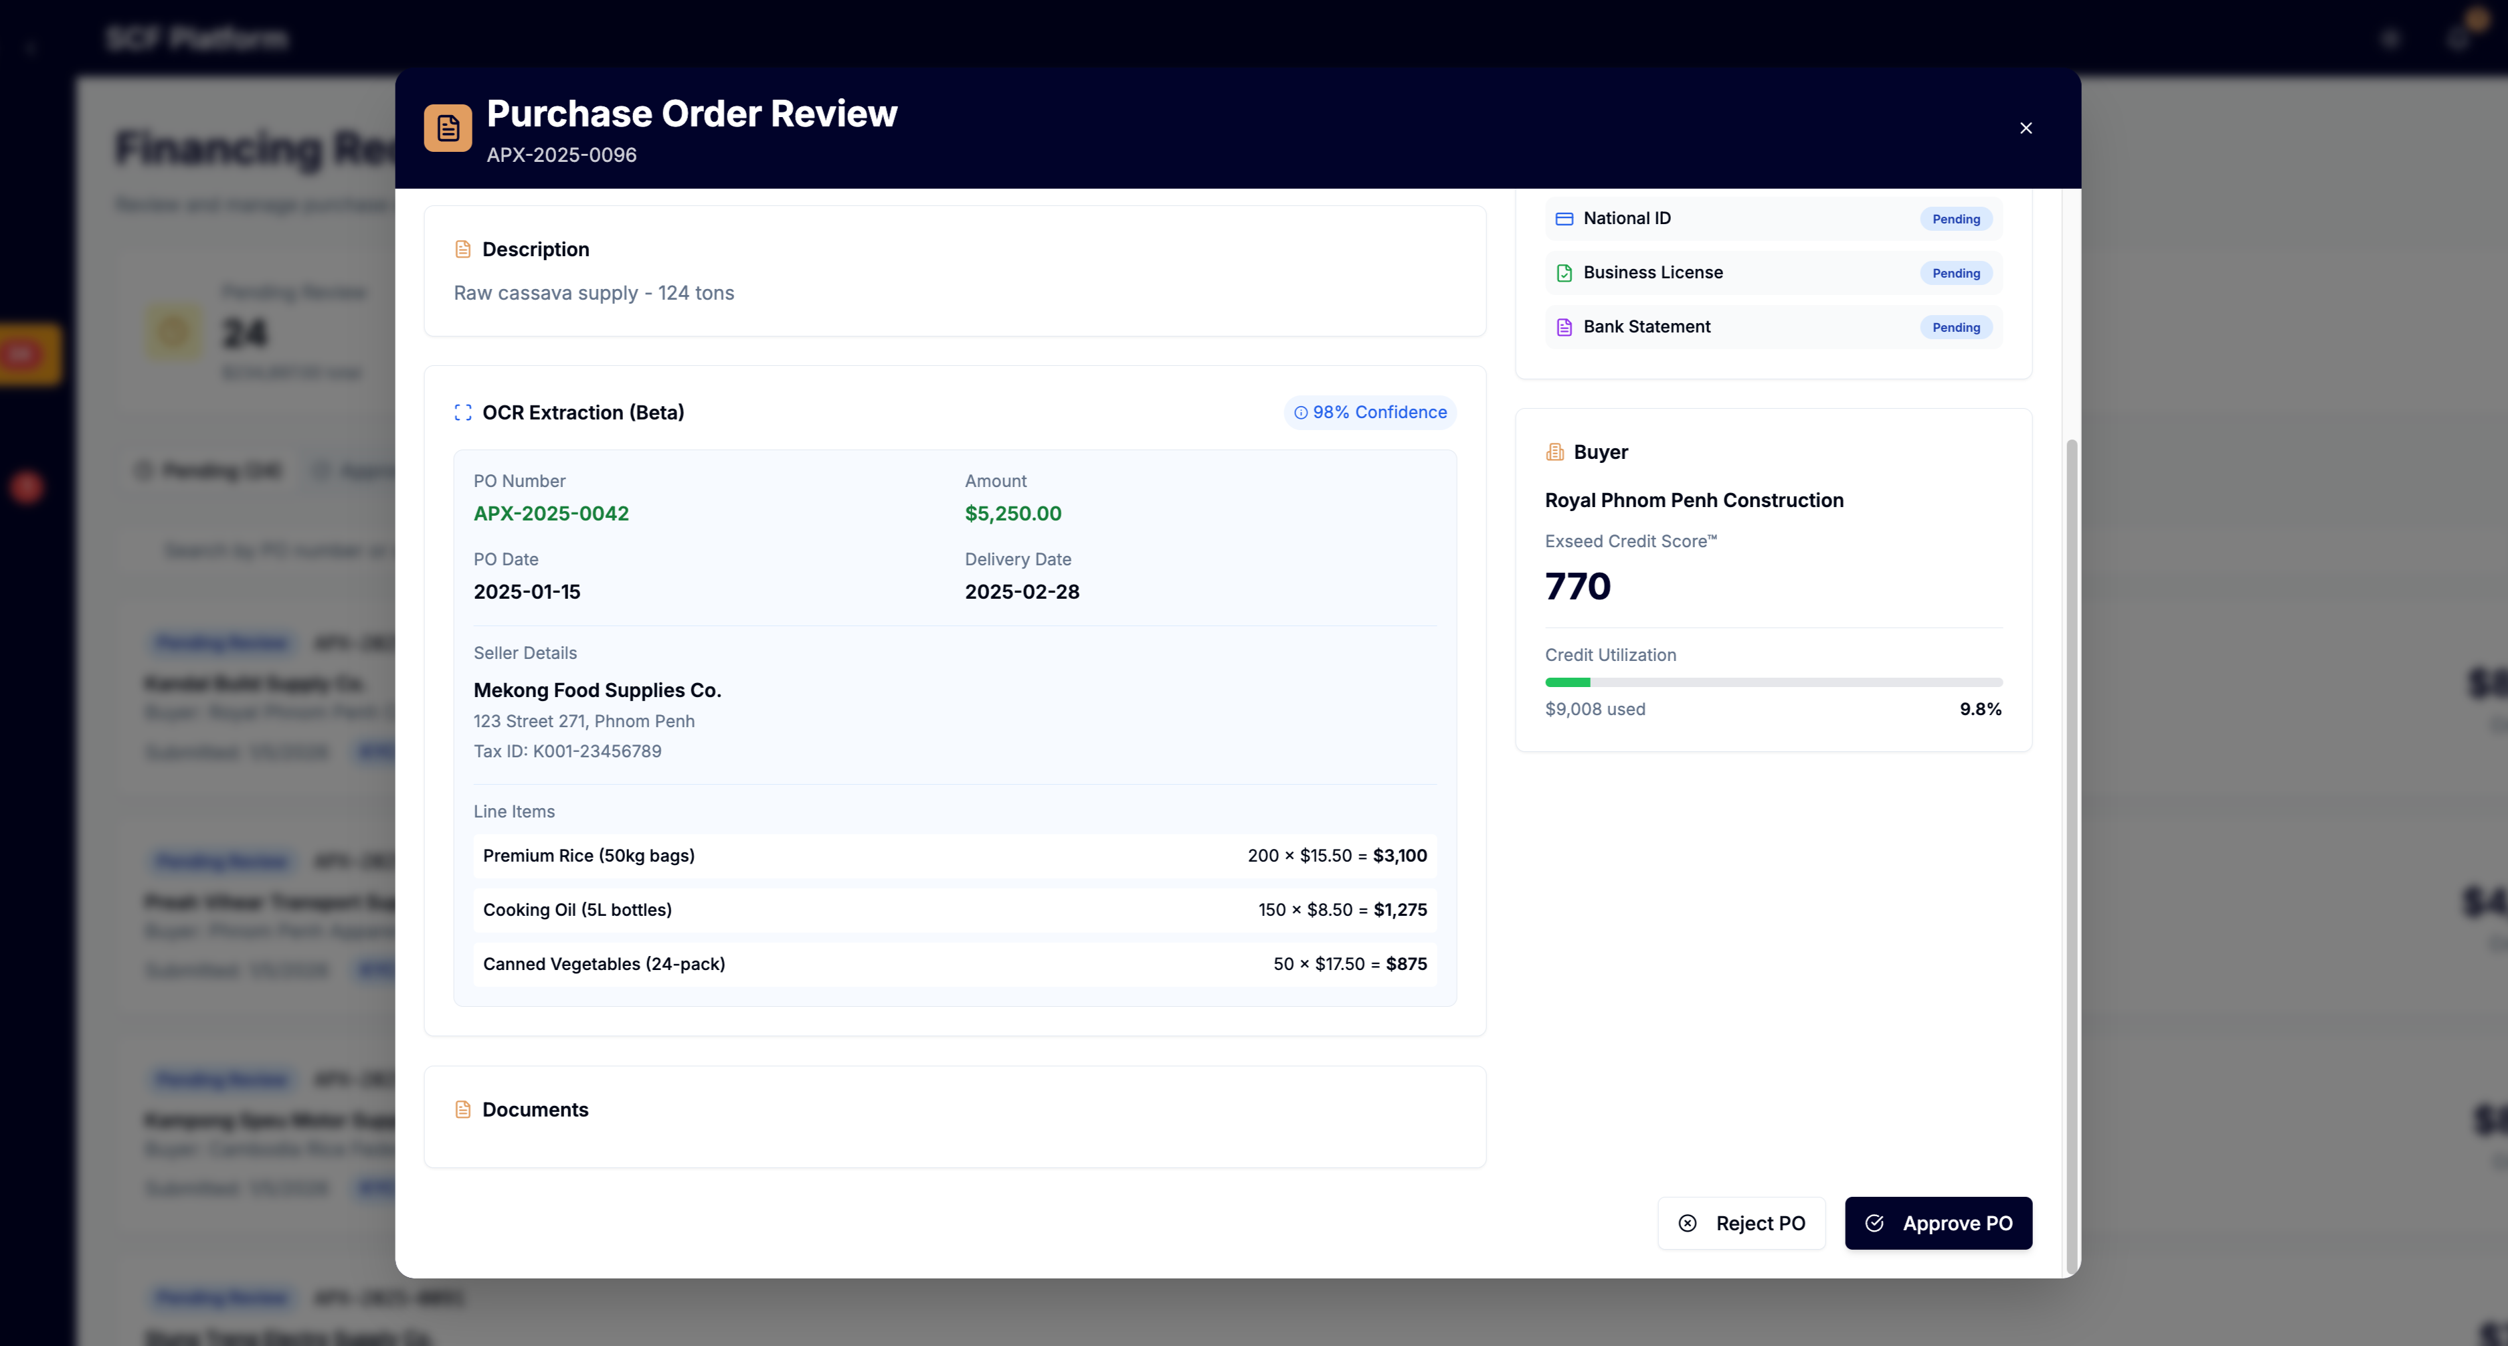
Task: Click the Description section document icon
Action: coord(462,248)
